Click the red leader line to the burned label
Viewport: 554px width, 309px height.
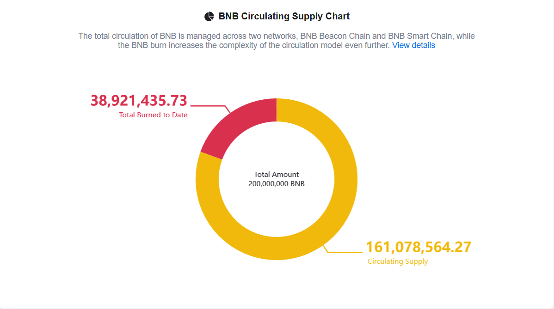[208, 106]
